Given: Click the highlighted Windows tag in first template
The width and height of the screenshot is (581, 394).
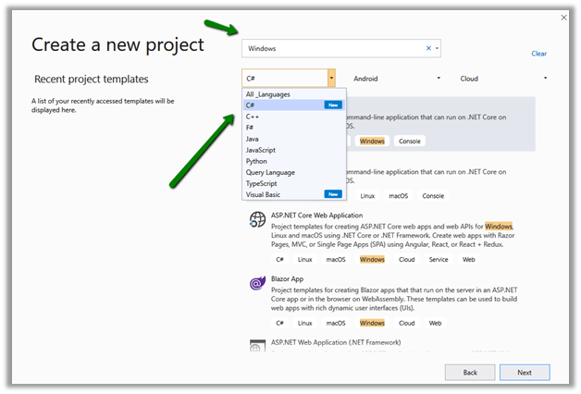Looking at the screenshot, I should point(372,142).
